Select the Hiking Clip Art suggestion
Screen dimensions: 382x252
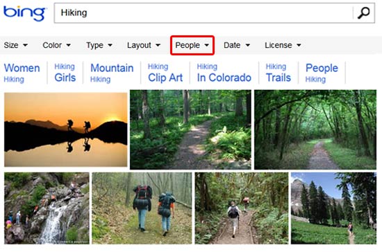coord(165,73)
